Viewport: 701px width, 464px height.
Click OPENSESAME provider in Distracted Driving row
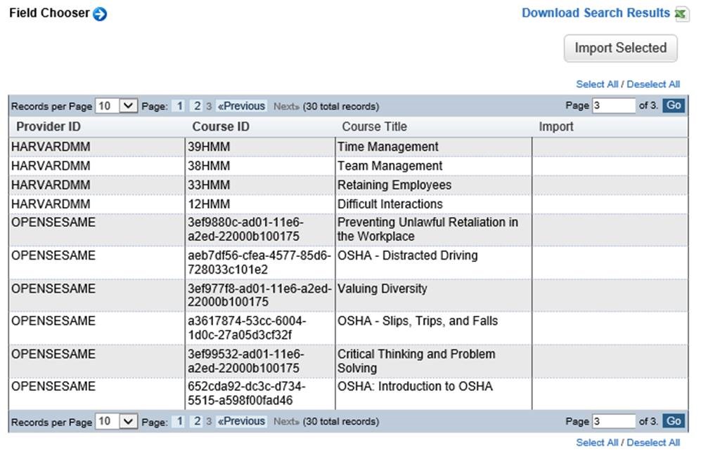(53, 256)
